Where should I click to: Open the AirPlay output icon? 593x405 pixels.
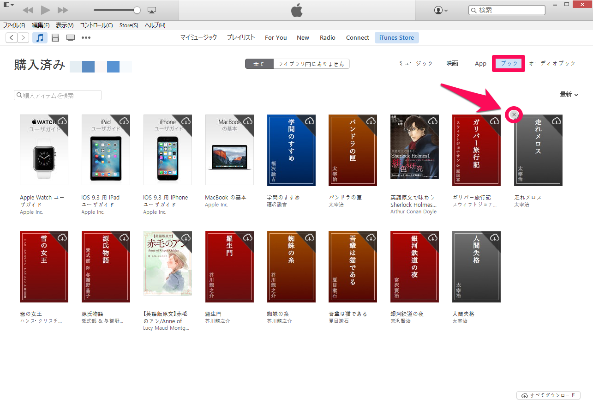tap(151, 10)
